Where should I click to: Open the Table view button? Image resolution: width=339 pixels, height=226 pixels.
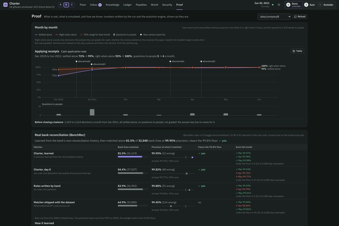[x=297, y=51]
